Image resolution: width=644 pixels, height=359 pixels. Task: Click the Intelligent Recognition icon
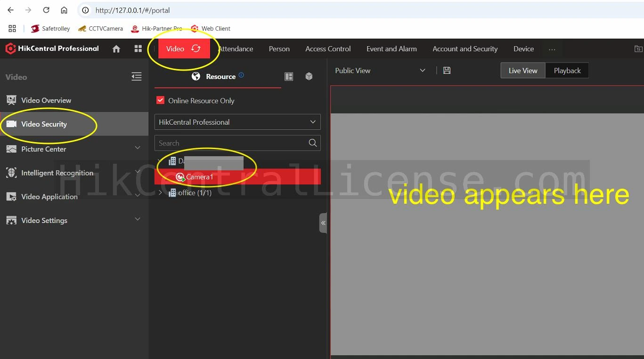[11, 173]
